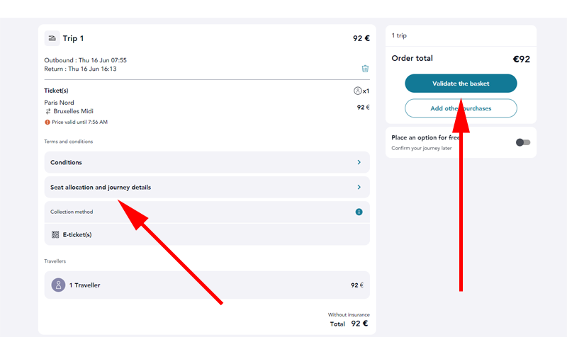This screenshot has height=354, width=567.
Task: Open the 1 Traveller row
Action: click(207, 285)
